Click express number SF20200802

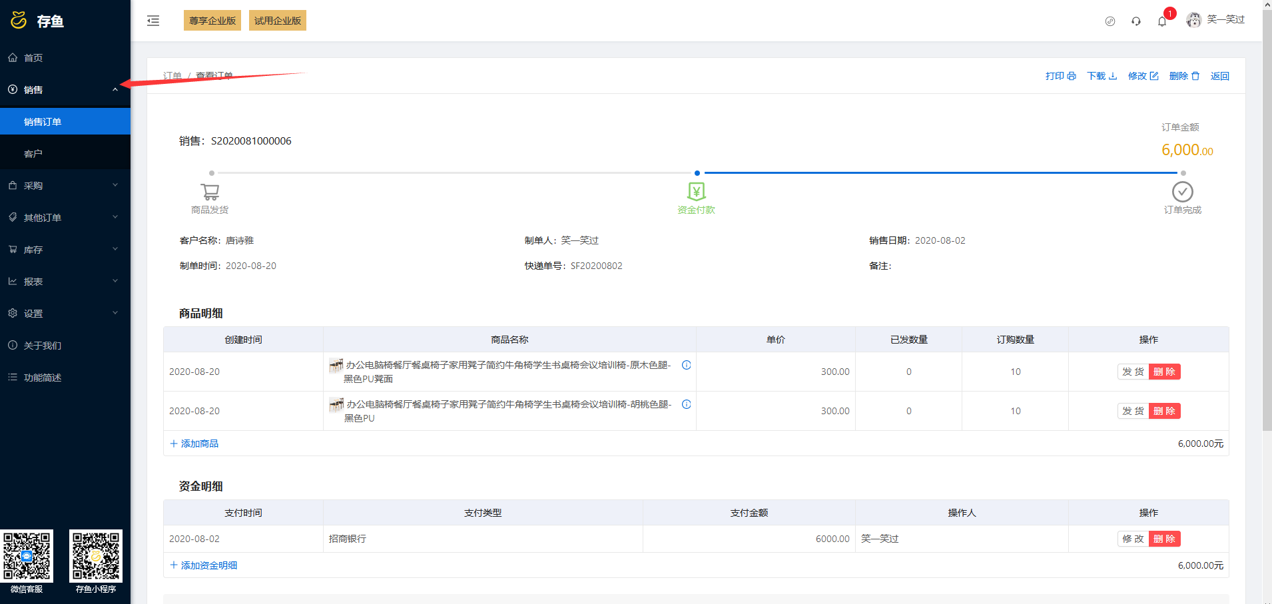click(597, 266)
